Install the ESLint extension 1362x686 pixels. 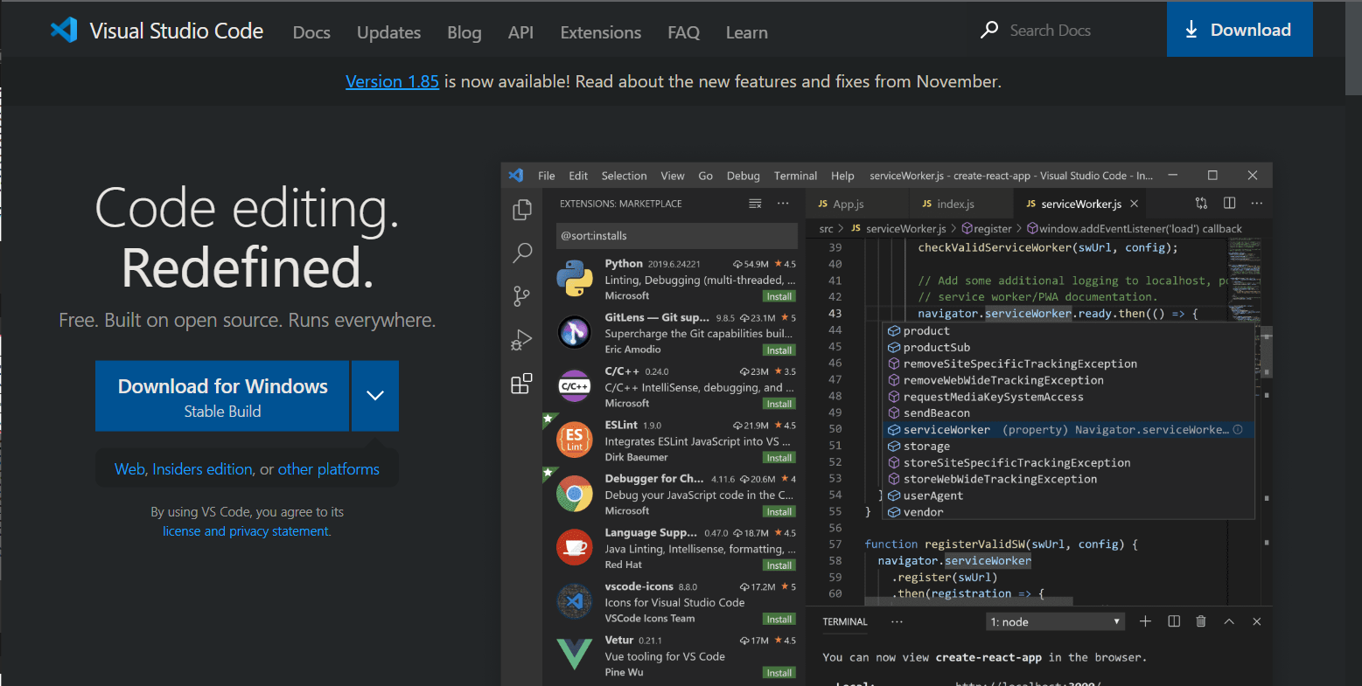tap(779, 458)
